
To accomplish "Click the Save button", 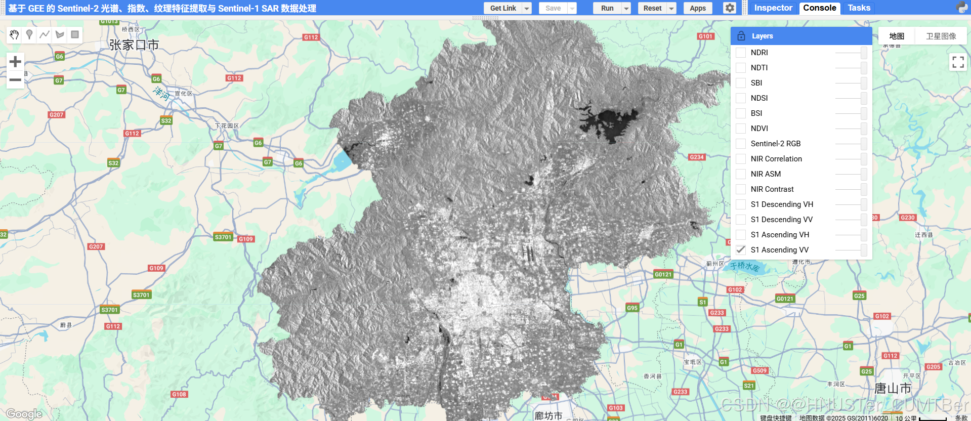I will (553, 8).
